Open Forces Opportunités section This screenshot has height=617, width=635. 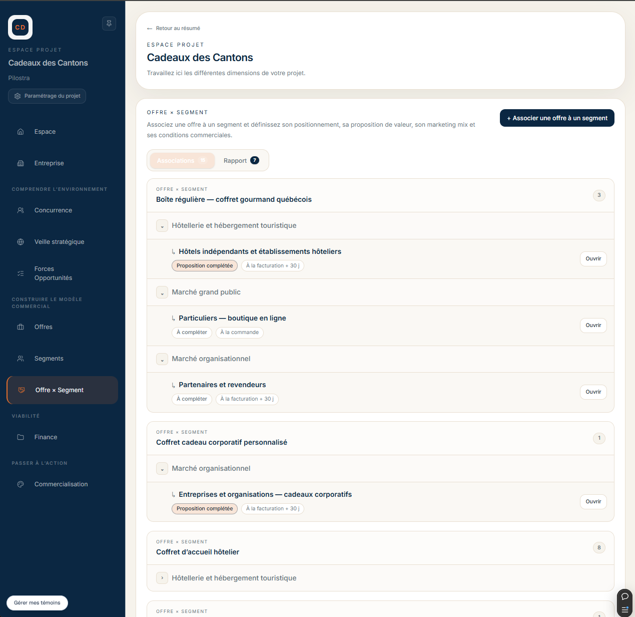click(53, 273)
